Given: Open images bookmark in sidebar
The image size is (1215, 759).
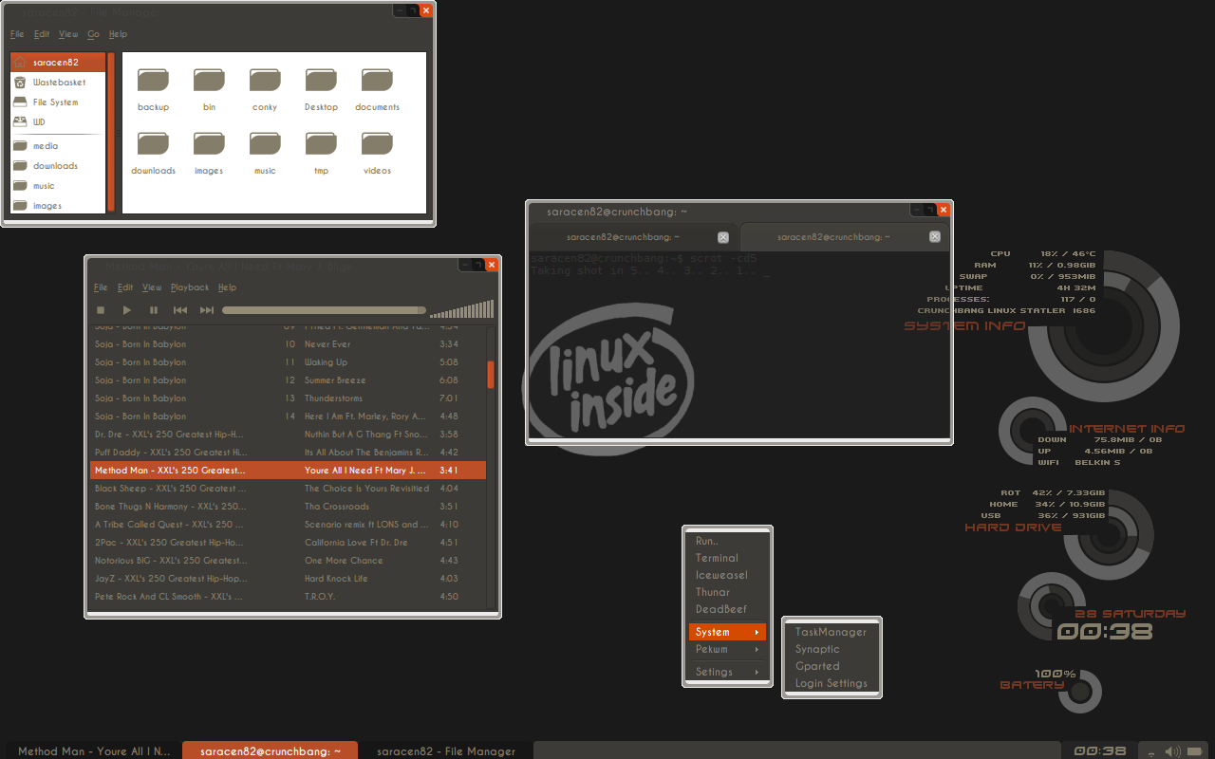Looking at the screenshot, I should [x=58, y=205].
